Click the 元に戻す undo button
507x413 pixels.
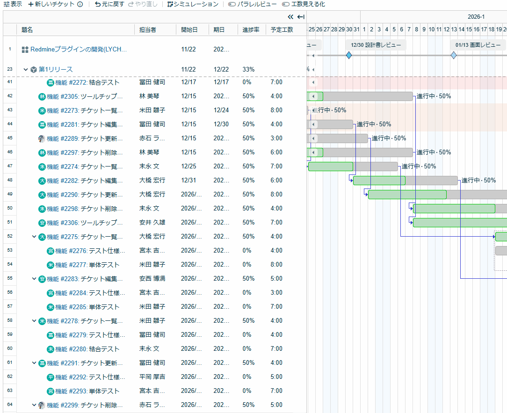point(109,4)
